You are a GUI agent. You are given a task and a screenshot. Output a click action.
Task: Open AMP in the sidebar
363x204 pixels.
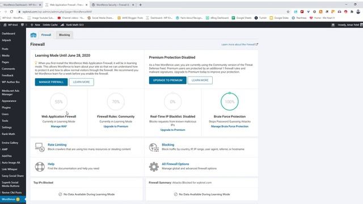[x=5, y=150]
